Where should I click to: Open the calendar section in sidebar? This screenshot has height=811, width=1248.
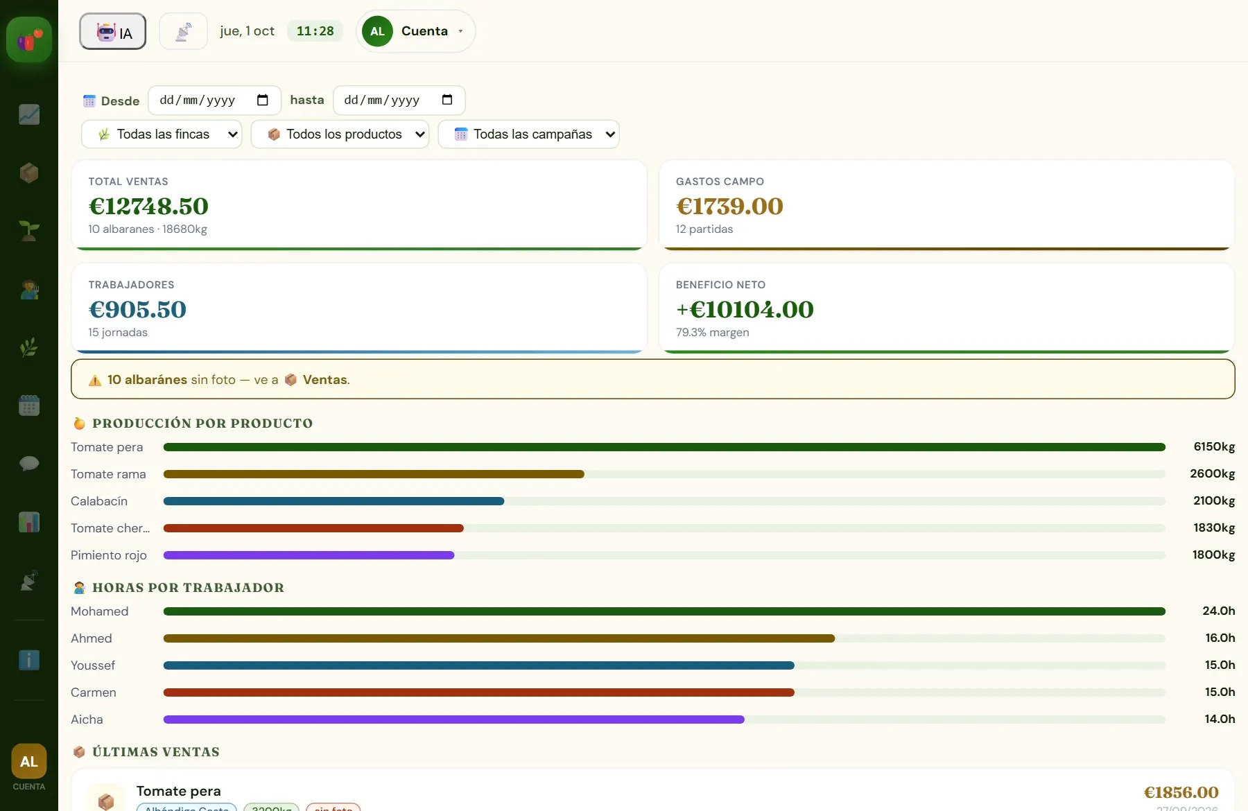click(29, 405)
